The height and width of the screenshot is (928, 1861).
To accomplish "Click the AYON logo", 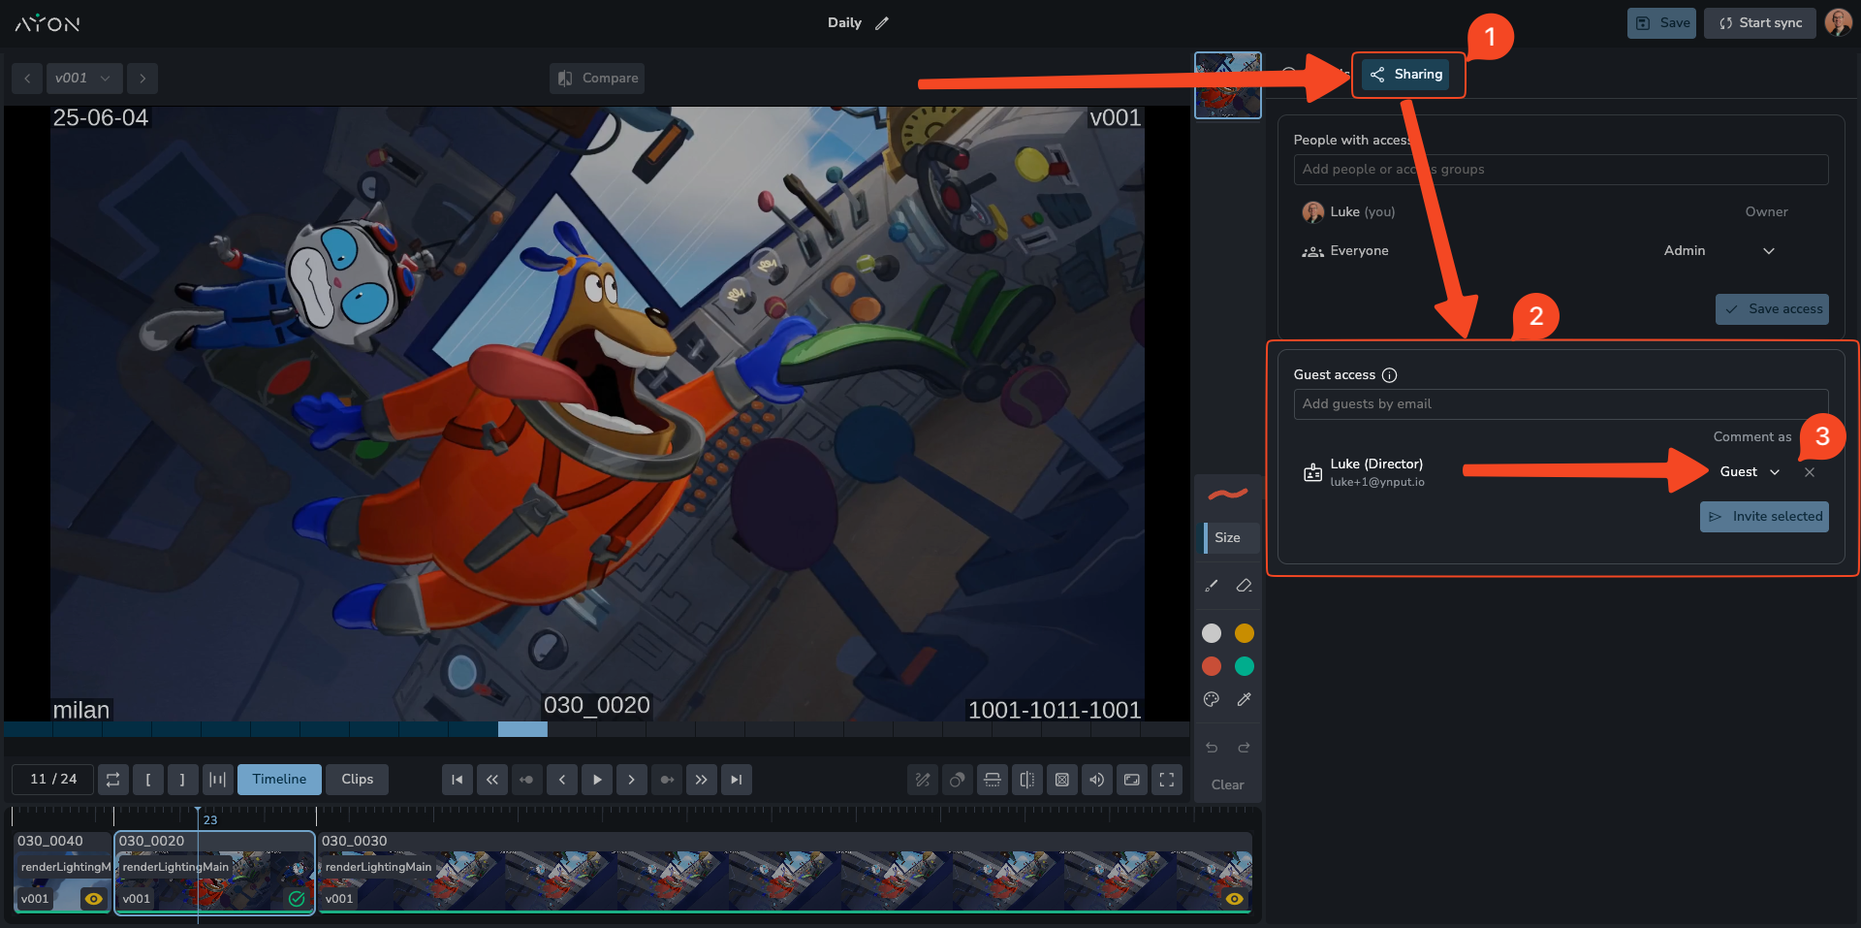I will (x=47, y=23).
